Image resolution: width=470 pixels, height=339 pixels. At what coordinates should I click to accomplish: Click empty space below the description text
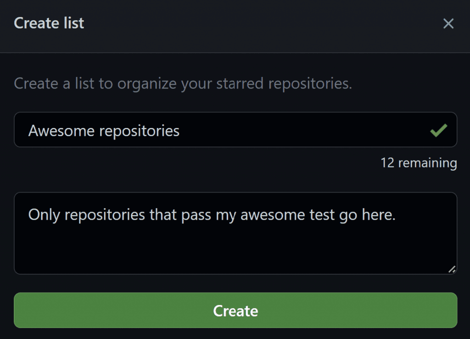click(229, 252)
